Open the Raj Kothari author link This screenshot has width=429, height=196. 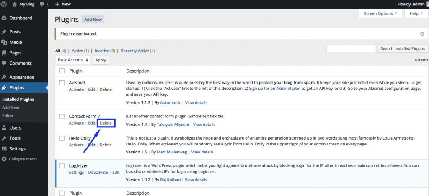pos(171,180)
